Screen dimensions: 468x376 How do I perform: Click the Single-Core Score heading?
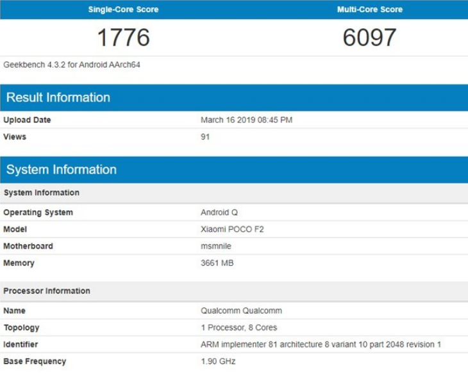[123, 9]
